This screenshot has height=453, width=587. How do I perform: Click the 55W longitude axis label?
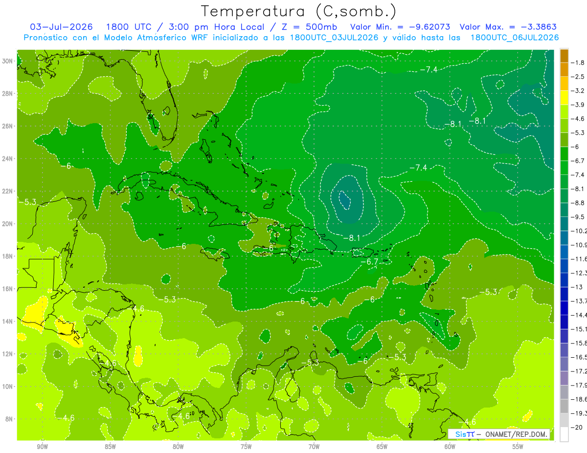[518, 447]
